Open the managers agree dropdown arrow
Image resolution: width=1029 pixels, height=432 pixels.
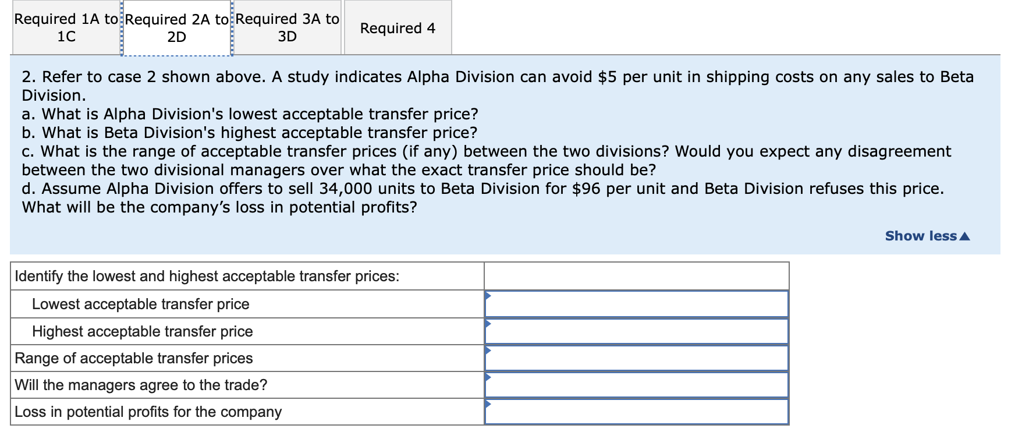coord(489,377)
